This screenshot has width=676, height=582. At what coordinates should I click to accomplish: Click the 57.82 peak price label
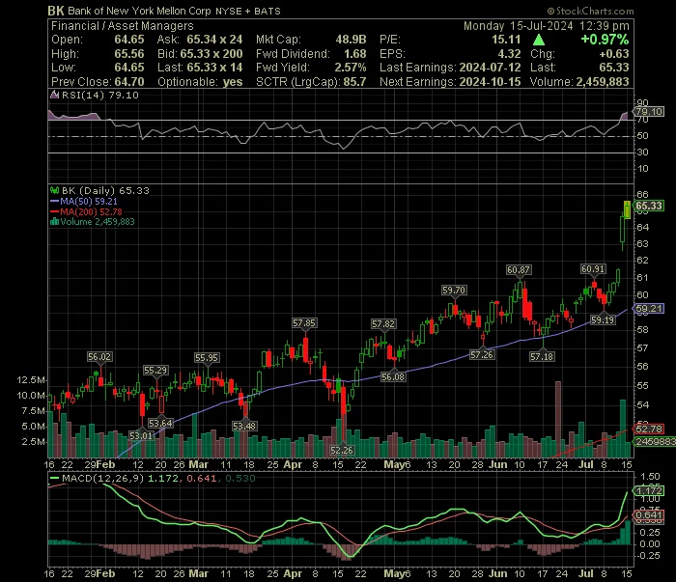tap(383, 324)
